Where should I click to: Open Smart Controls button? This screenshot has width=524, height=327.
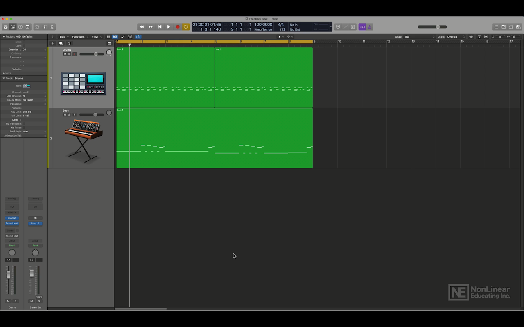tap(37, 27)
